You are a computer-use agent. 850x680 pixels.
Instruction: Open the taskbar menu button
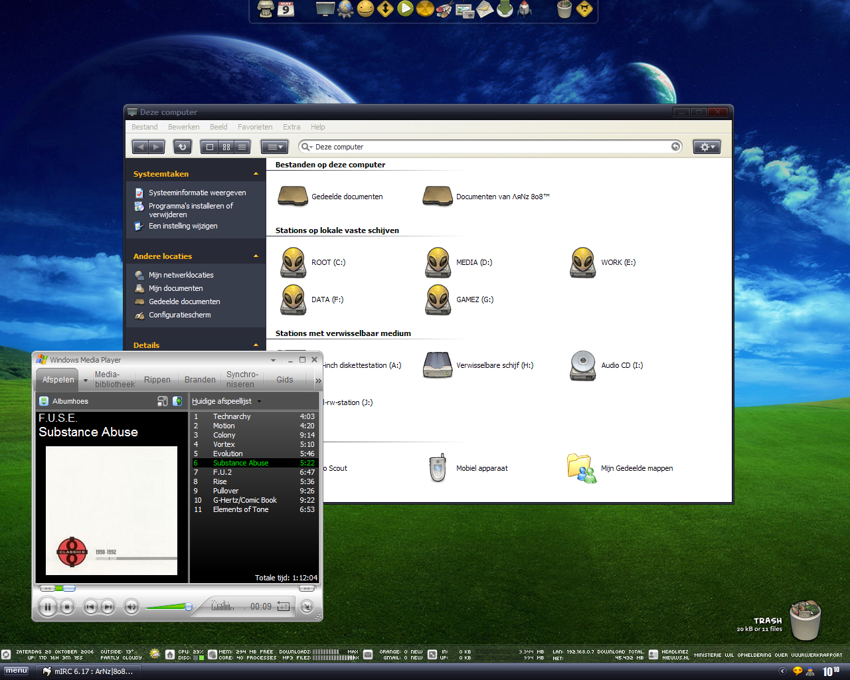pyautogui.click(x=17, y=671)
